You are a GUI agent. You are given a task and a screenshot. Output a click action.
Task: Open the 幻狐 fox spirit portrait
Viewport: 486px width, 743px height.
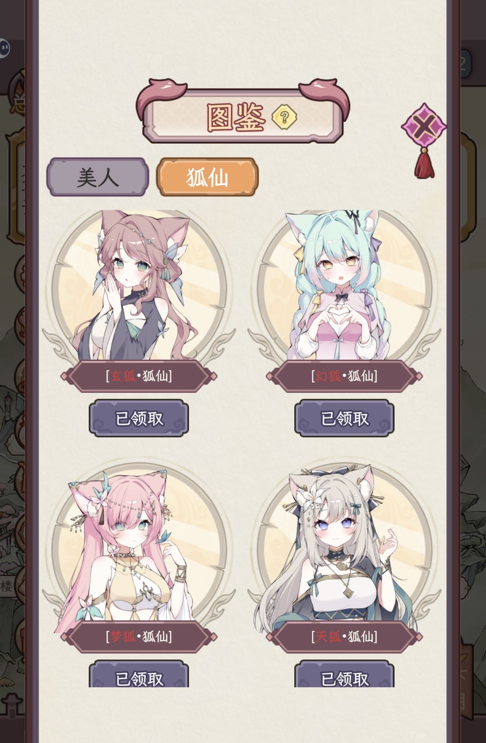tap(344, 286)
